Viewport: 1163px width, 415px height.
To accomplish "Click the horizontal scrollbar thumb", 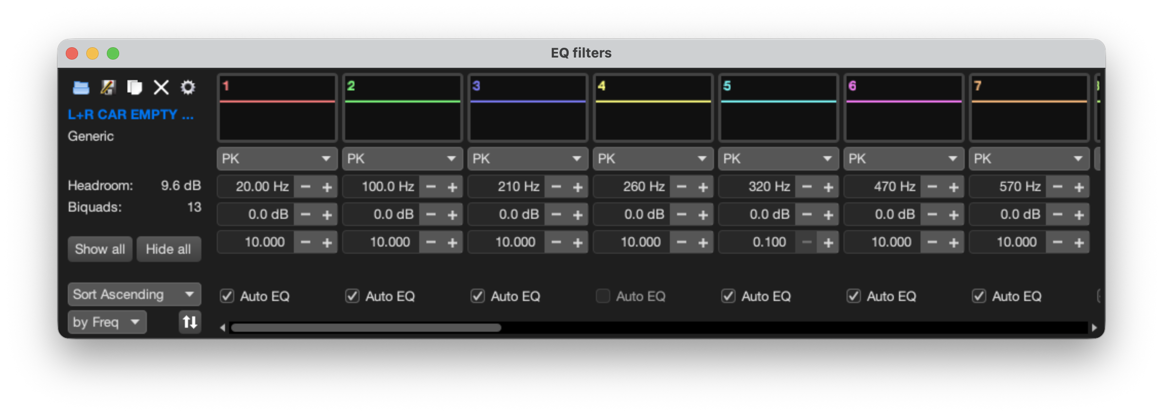I will pos(365,327).
